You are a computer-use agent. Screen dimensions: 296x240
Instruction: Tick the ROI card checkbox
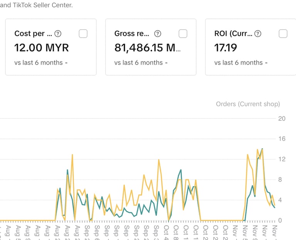(283, 34)
